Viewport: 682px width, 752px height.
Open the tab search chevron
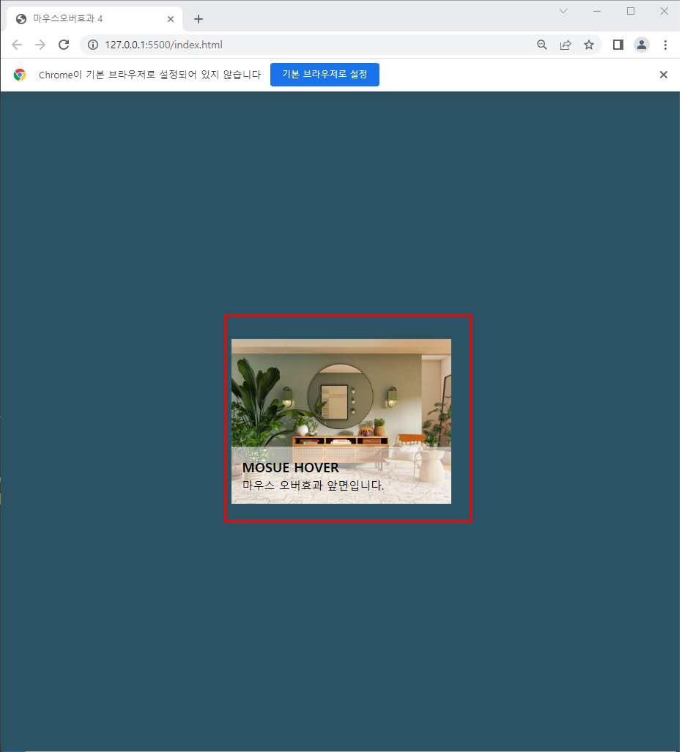click(563, 11)
